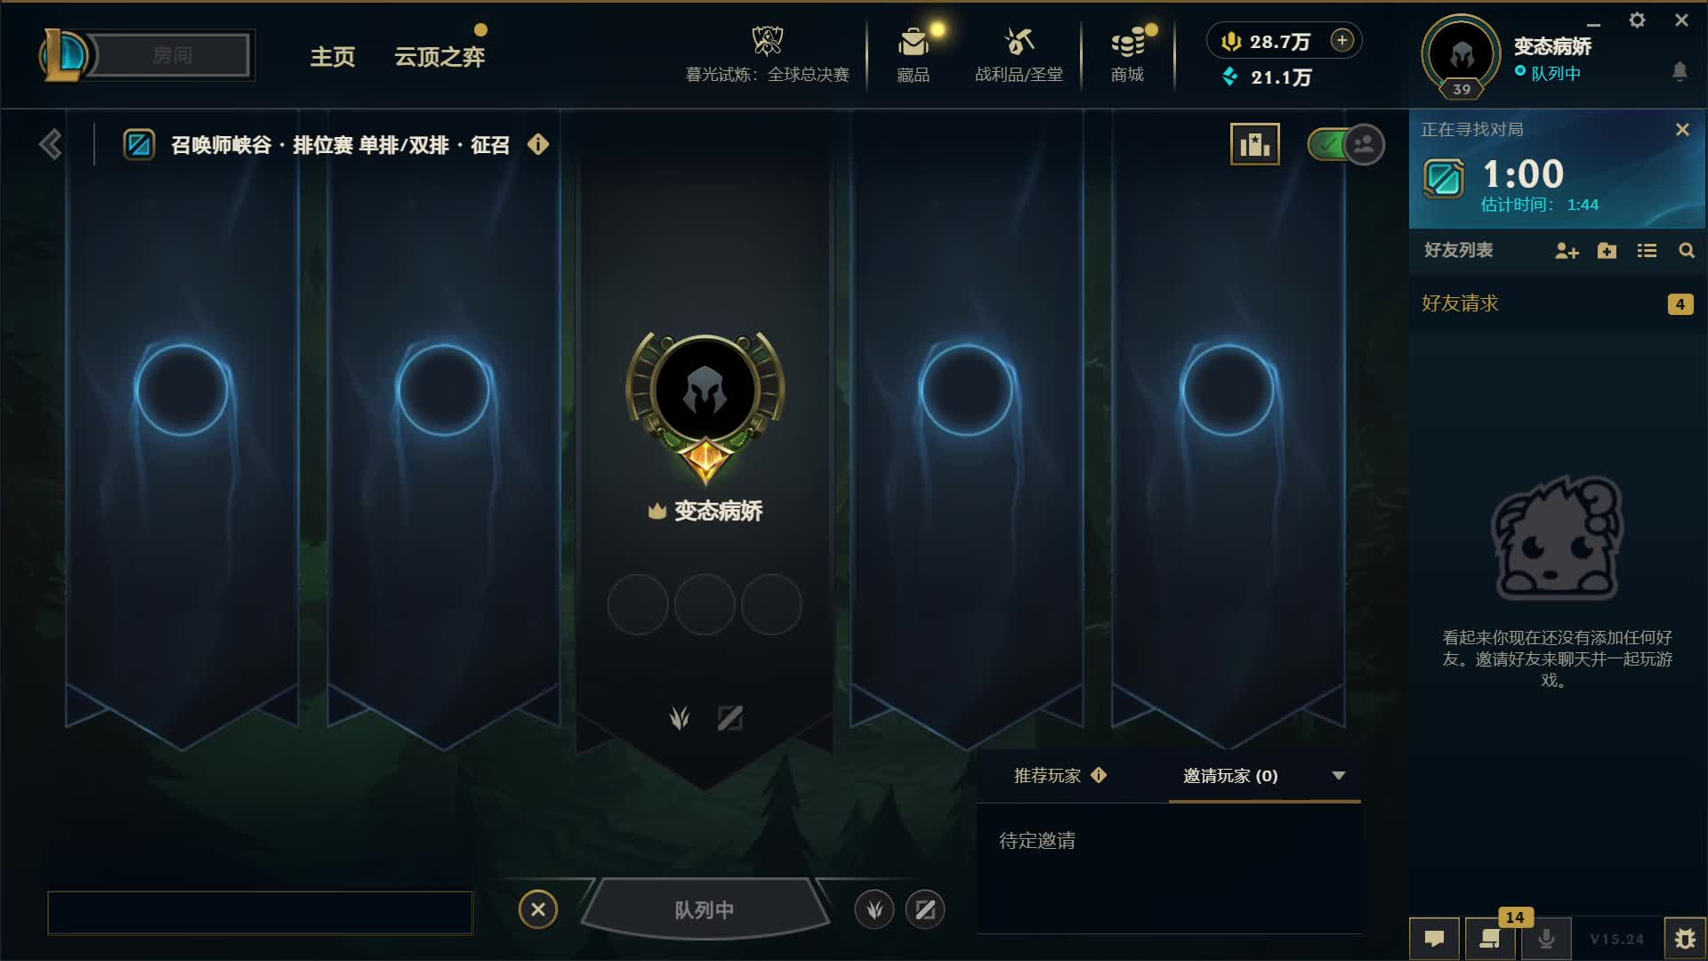1708x961 pixels.
Task: Open the leaderboard podium icon
Action: [1255, 144]
